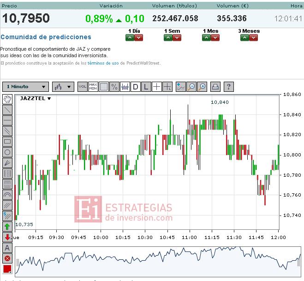The image size is (304, 281).
Task: Zoom out with the minus magnifier
Action: click(x=191, y=86)
